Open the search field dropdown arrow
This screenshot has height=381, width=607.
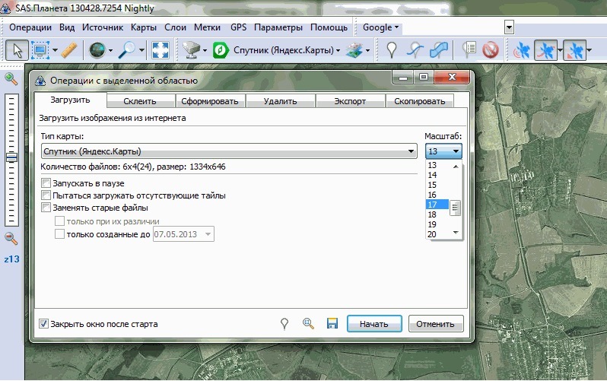(509, 27)
